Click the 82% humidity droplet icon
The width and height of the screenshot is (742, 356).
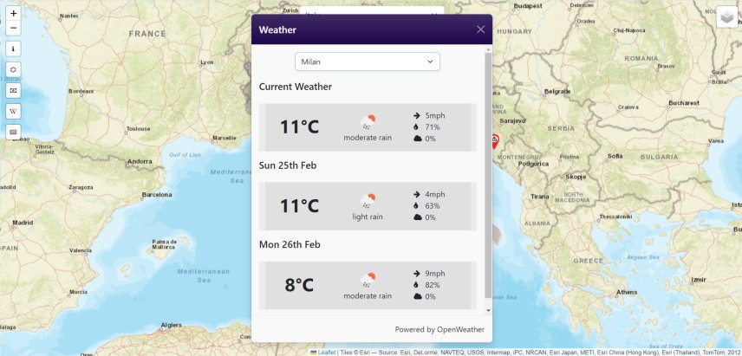coord(416,285)
